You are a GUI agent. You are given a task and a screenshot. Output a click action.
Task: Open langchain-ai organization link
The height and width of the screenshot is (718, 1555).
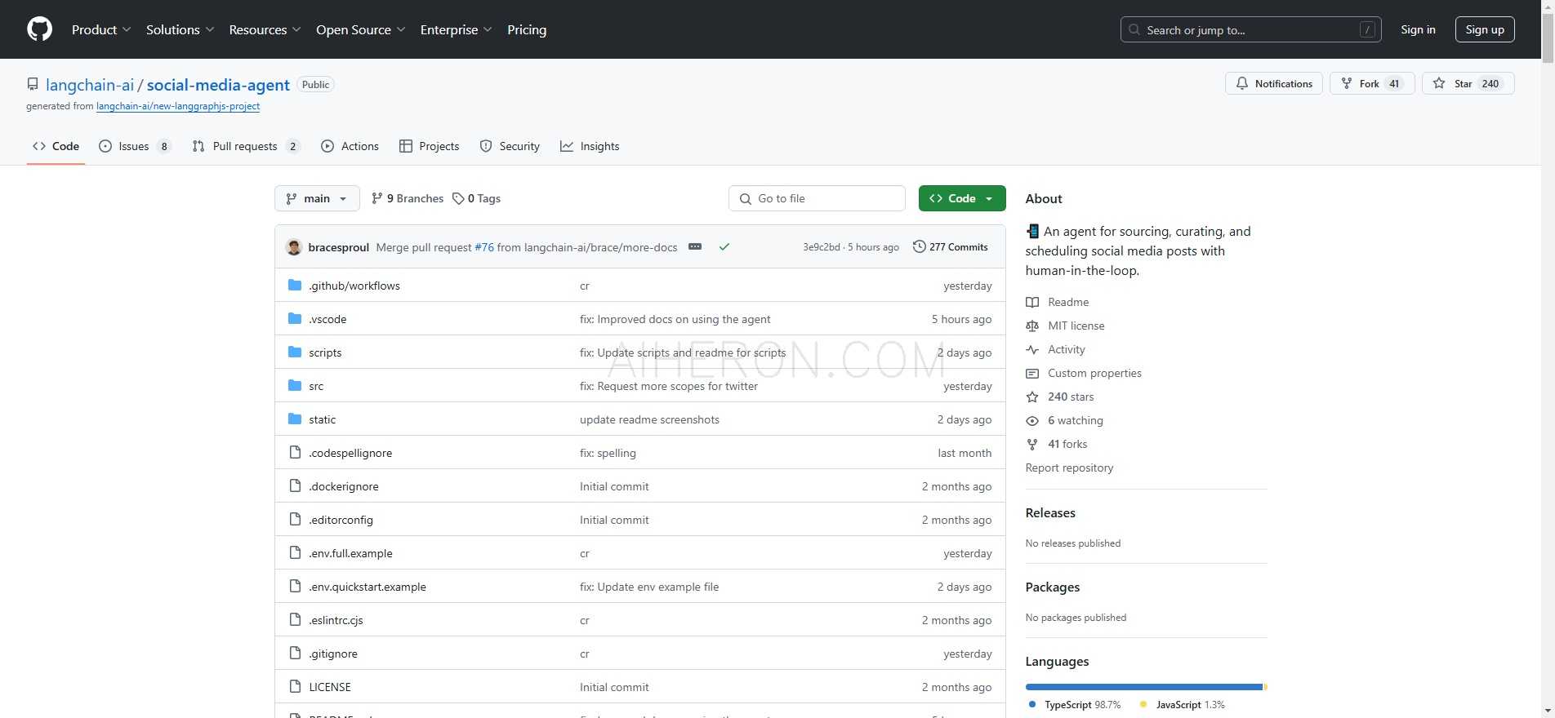[x=90, y=85]
